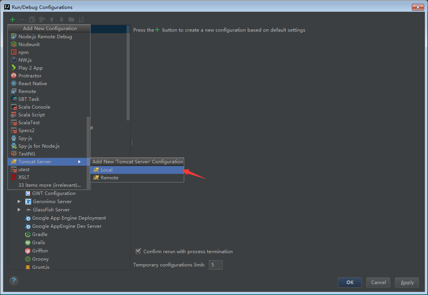This screenshot has height=295, width=428.
Task: Click the XSLT red icon
Action: click(14, 177)
